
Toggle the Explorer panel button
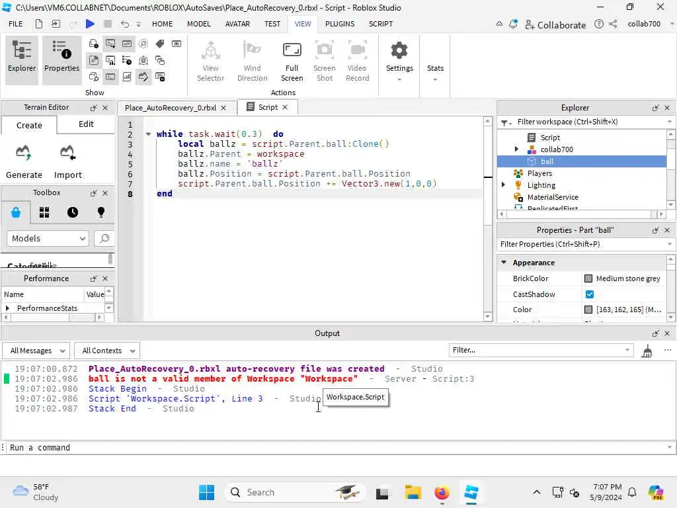click(x=22, y=60)
